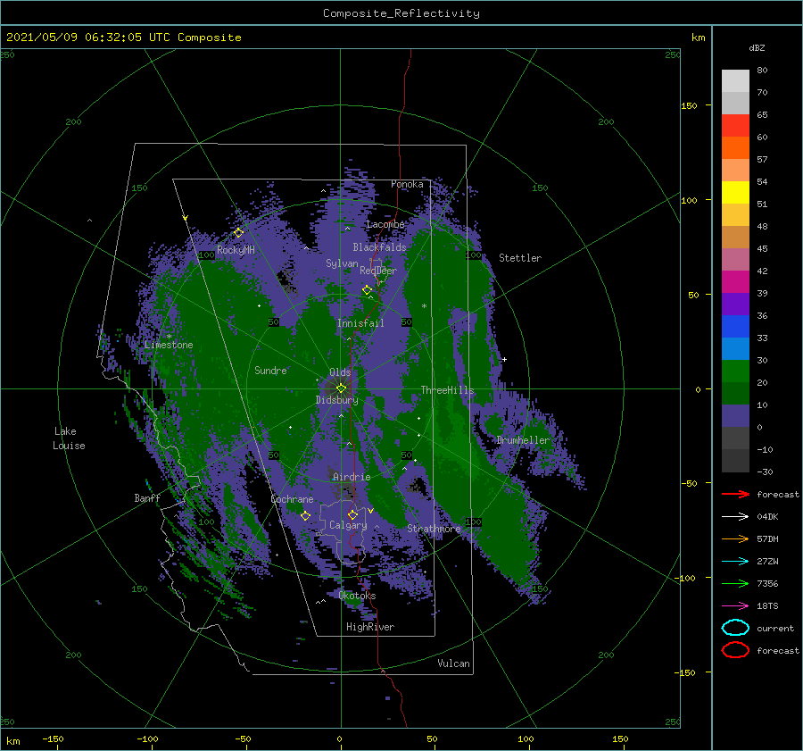Select the magenta 39-42 dBZ swatch

click(x=735, y=281)
